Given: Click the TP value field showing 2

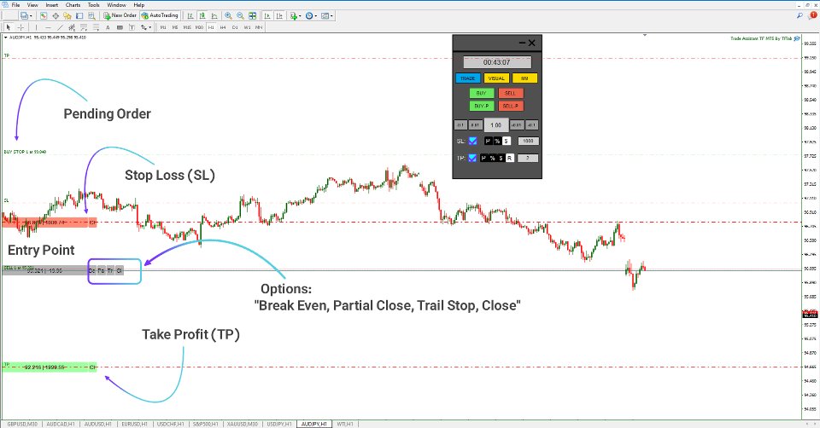Looking at the screenshot, I should (528, 158).
